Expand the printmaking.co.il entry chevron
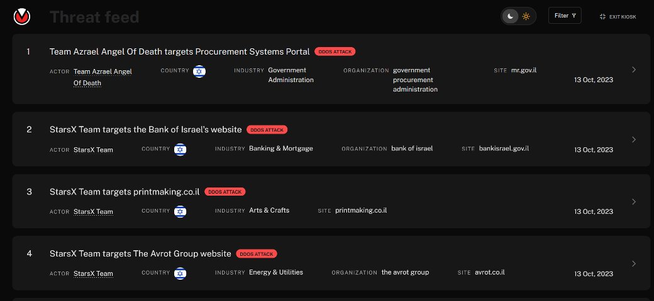 (634, 202)
